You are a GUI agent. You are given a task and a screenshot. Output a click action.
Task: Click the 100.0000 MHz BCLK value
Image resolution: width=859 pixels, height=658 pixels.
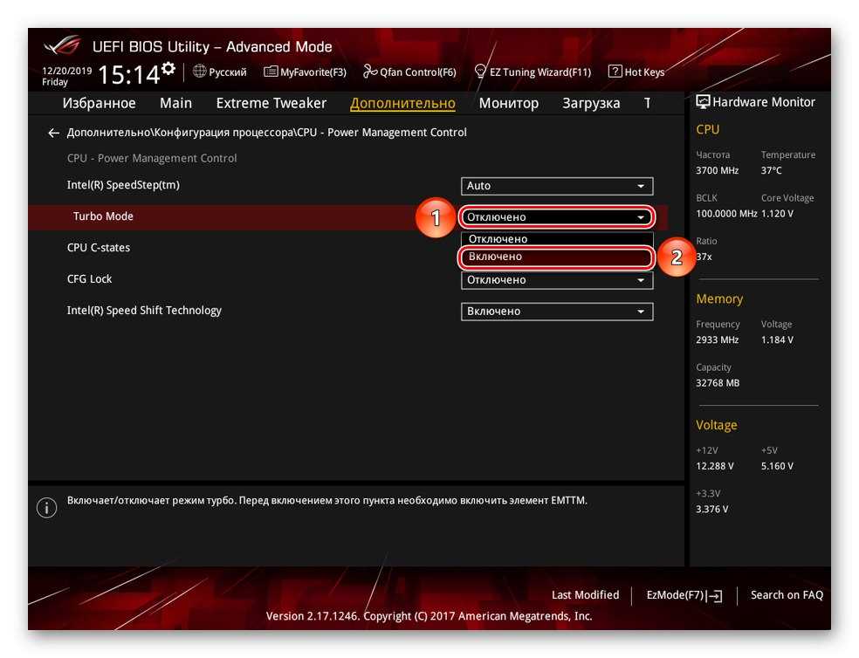coord(726,214)
